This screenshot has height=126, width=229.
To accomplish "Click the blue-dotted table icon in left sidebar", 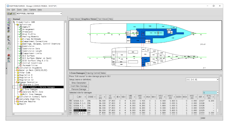I will click(x=9, y=25).
